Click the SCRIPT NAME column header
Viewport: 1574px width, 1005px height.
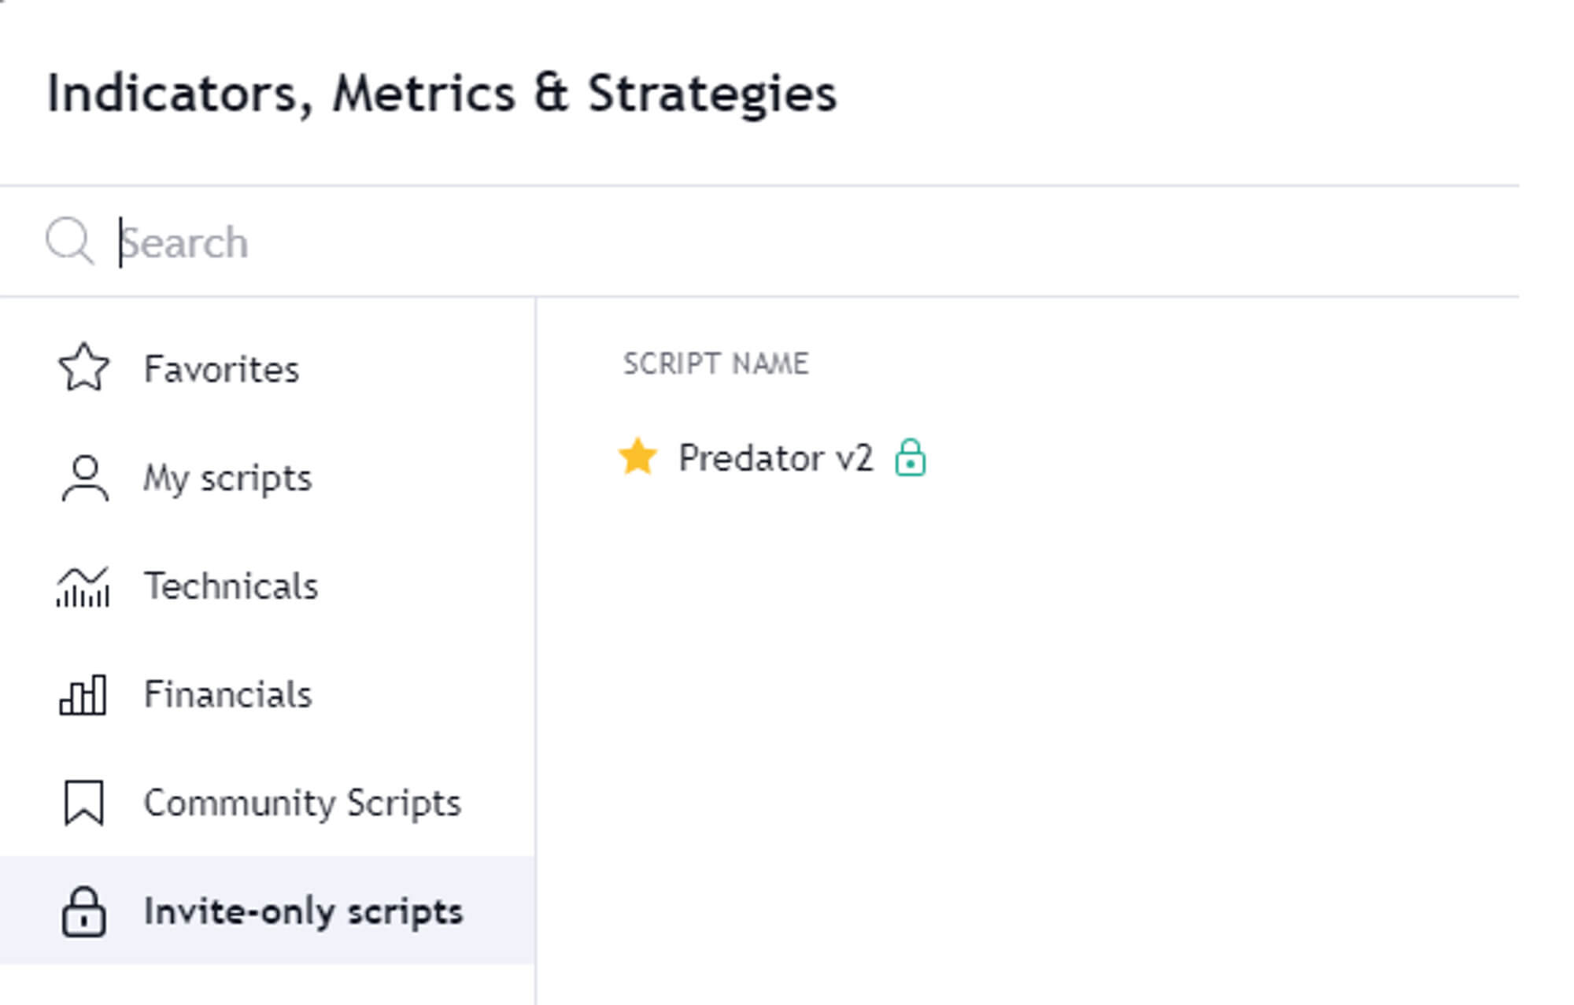click(715, 364)
